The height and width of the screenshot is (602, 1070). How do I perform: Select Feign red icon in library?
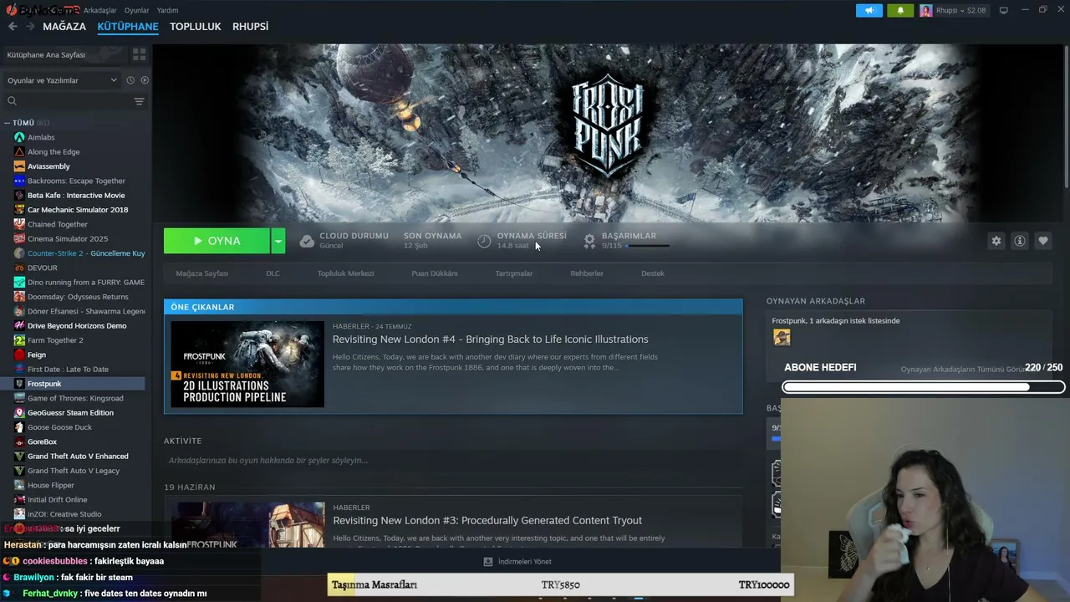19,355
